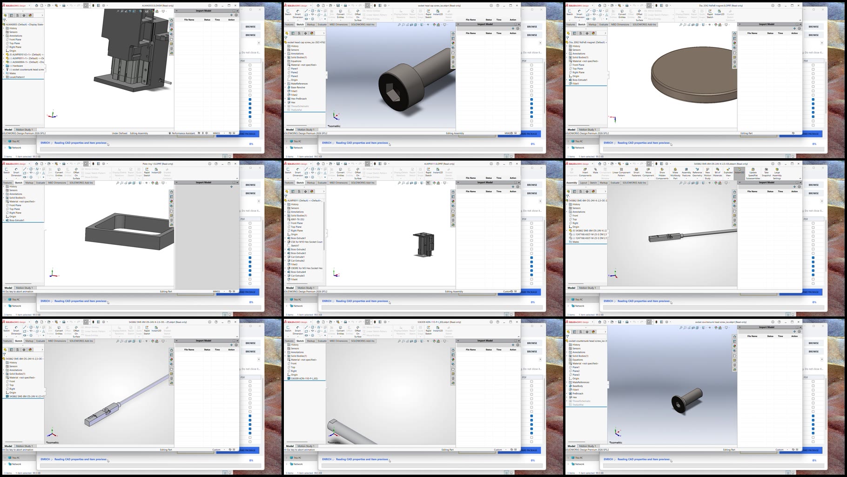Open Motion Study 1 tab in ALMA0003 window
Screen dimensions: 847x477
click(24, 130)
